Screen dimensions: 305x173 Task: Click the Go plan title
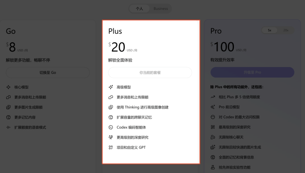[x=11, y=31]
